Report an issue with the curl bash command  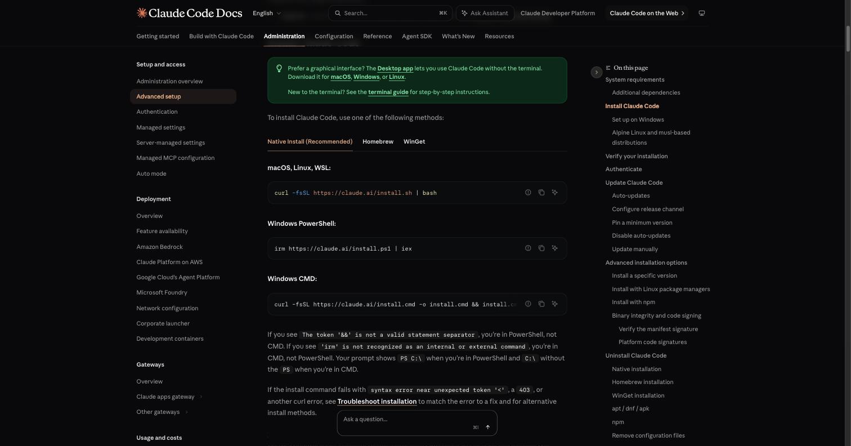(x=528, y=193)
